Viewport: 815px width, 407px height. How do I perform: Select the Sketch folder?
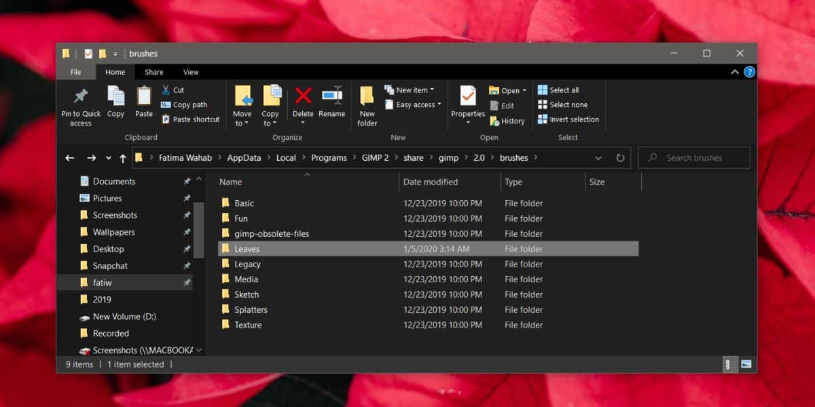(x=428, y=294)
